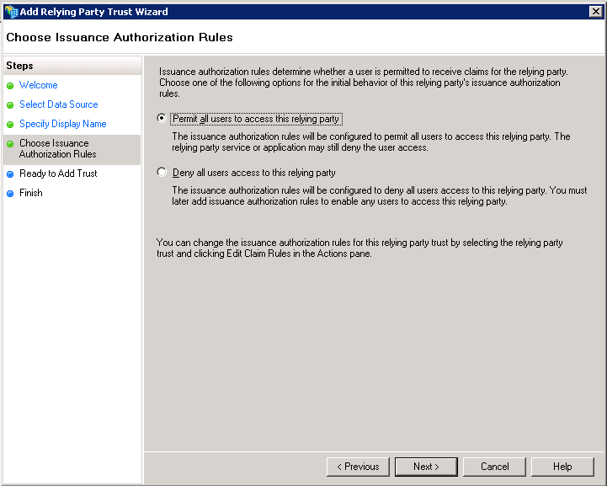
Task: Open Help for this wizard
Action: pos(562,467)
